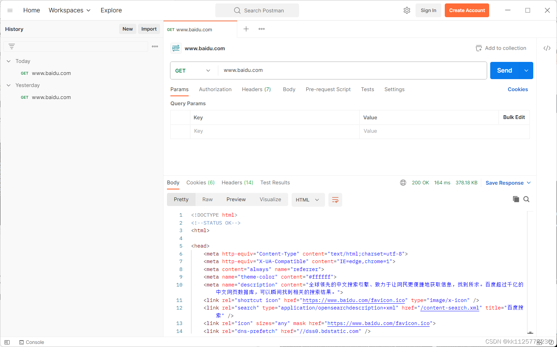Open the Save Response dropdown
557x347 pixels.
click(x=508, y=183)
